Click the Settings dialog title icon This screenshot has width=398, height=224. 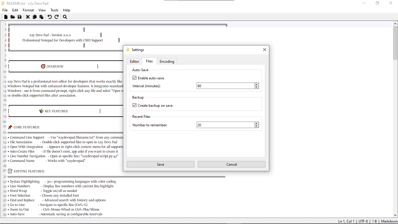coord(128,50)
